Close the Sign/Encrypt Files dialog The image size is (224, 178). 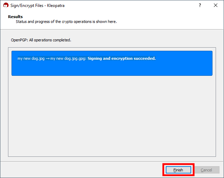tap(216, 6)
